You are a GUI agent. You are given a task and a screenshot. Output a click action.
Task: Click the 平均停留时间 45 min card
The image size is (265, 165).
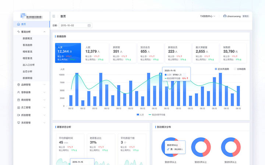tap(70, 149)
